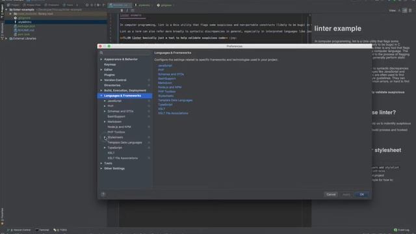Screen dimensions: 416x234
Task: Expand the Other Settings node
Action: (101, 168)
